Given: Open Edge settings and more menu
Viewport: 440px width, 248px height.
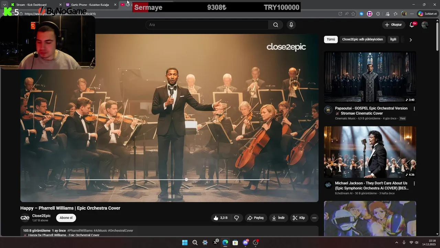Looking at the screenshot, I should 412,14.
